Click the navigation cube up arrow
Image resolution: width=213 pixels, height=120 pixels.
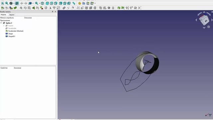[204, 12]
